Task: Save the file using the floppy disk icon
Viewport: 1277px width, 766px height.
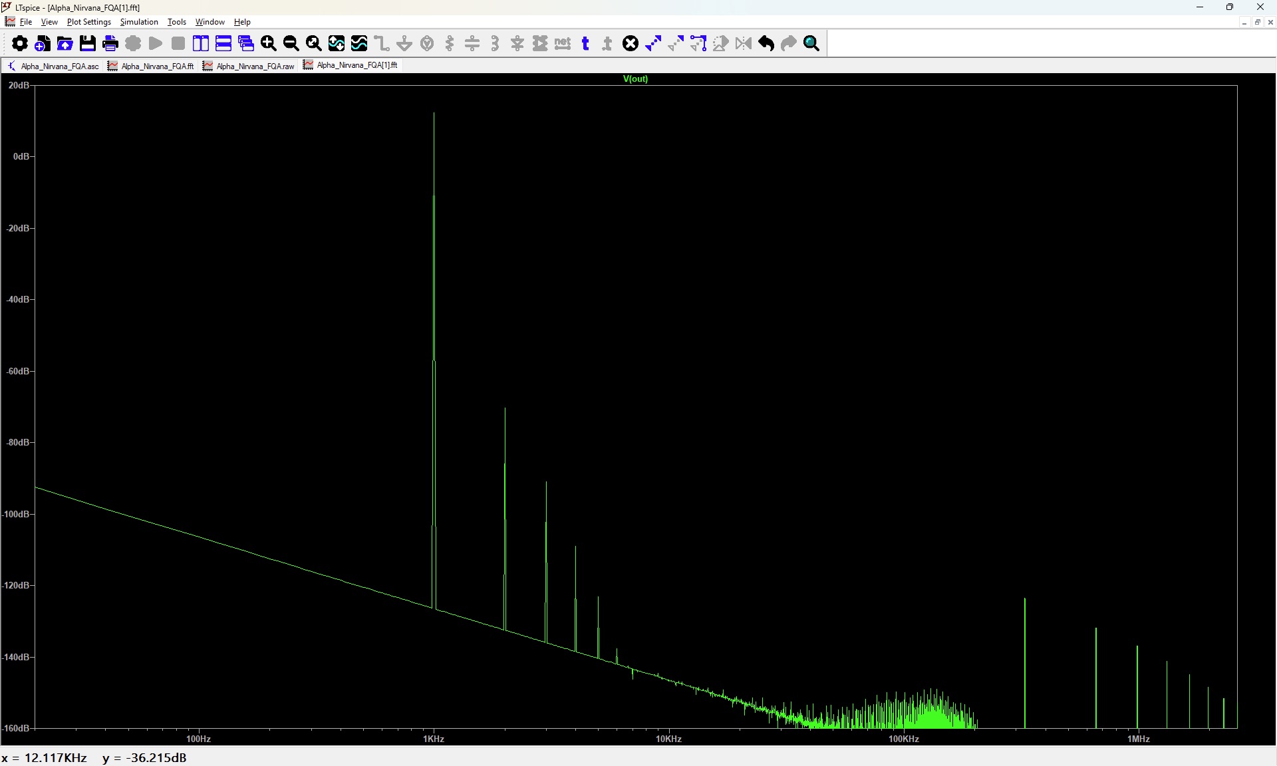Action: pos(88,44)
